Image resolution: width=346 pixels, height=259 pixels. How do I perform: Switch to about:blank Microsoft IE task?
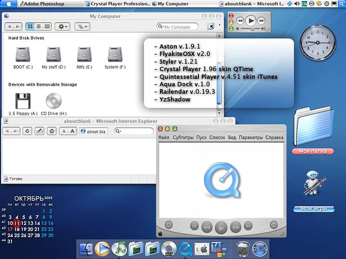[x=251, y=4]
